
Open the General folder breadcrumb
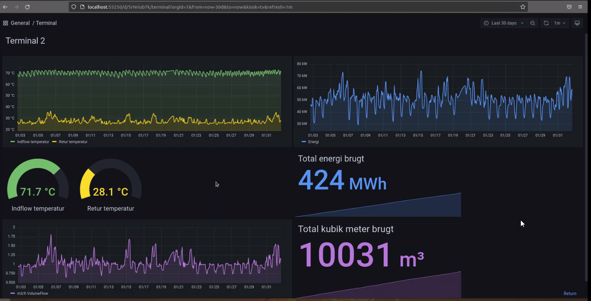click(x=20, y=23)
